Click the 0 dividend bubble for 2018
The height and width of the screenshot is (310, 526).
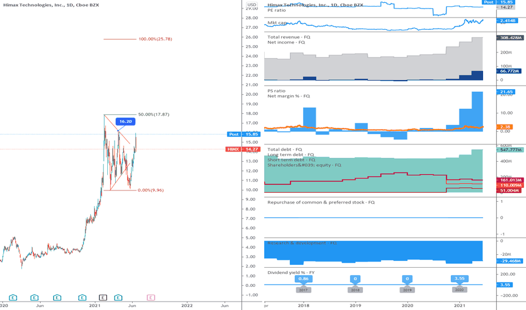(355, 279)
